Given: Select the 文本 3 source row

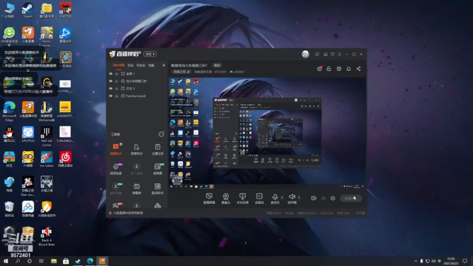Looking at the screenshot, I should [137, 88].
